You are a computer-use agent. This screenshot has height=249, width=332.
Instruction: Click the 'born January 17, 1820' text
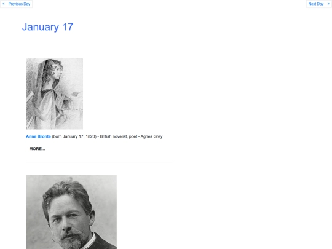[74, 136]
